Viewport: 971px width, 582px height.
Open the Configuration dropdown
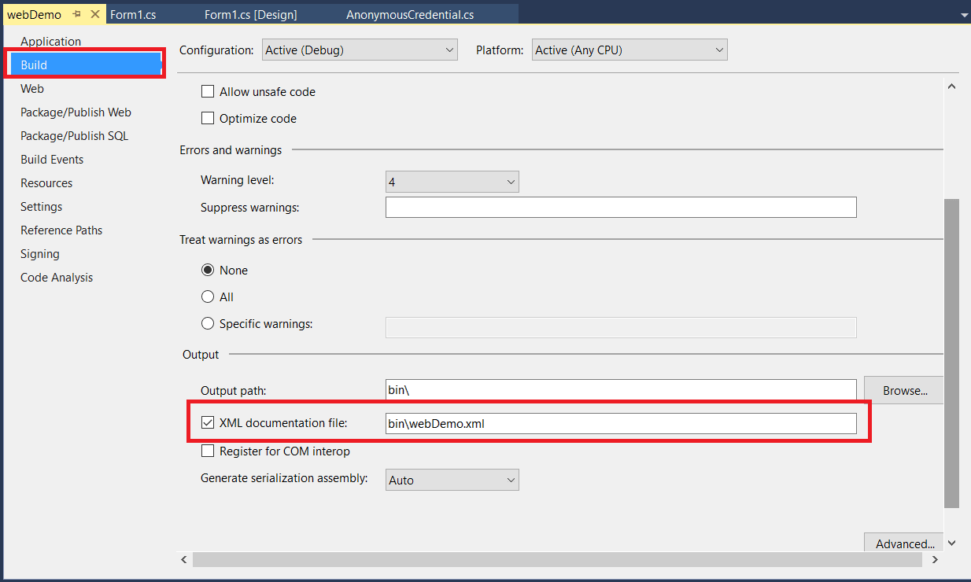pos(359,50)
